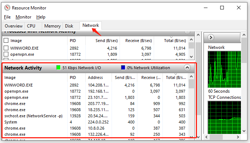Image resolution: width=250 pixels, height=143 pixels.
Task: Click Network Activity list scroll up arrow
Action: point(191,77)
